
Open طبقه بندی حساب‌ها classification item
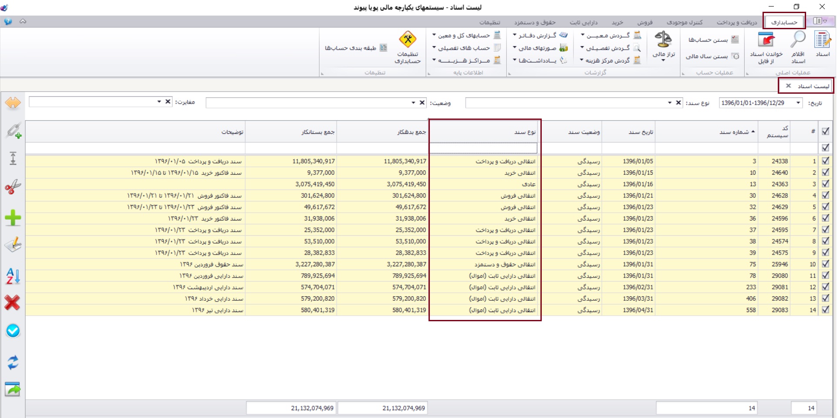(x=355, y=48)
